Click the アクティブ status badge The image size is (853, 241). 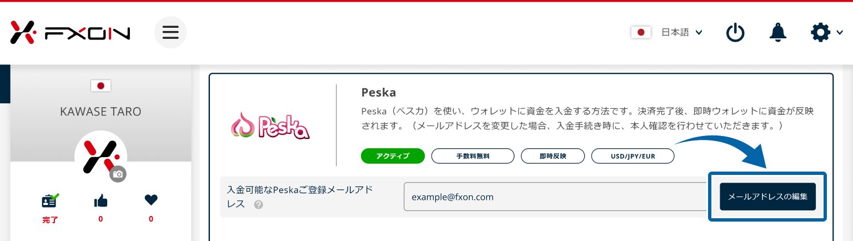(393, 156)
